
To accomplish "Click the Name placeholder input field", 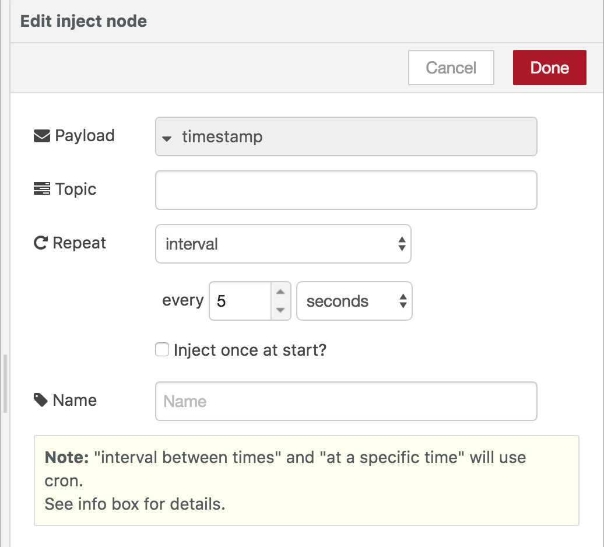I will click(345, 401).
